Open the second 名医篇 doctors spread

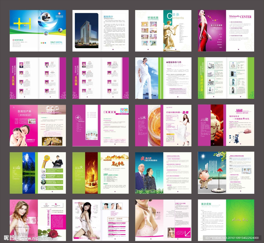point(101,78)
